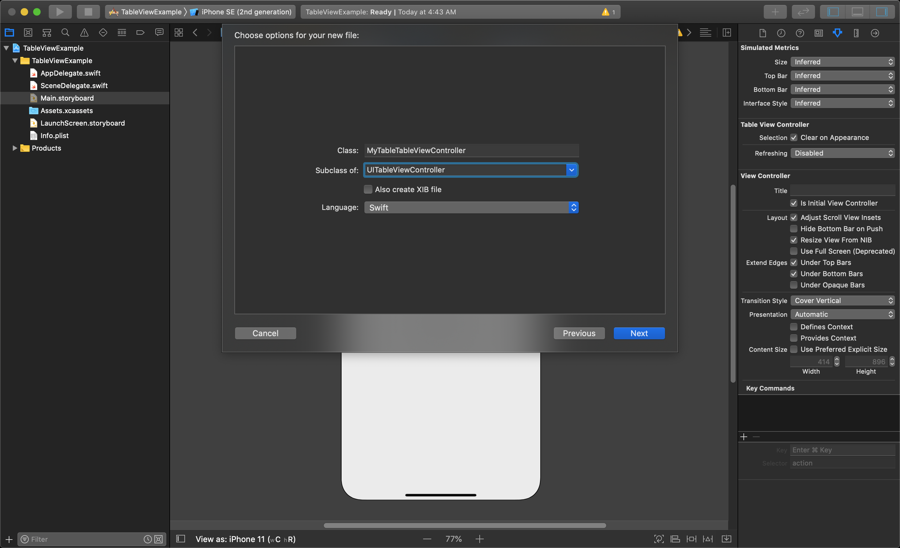Open the Refreshing Disabled dropdown

coord(842,153)
